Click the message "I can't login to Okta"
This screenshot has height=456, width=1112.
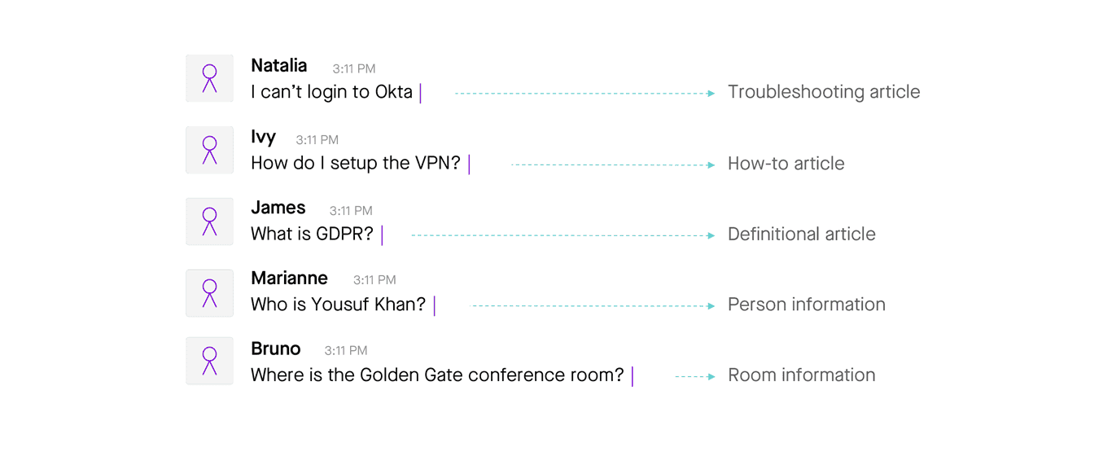[331, 92]
